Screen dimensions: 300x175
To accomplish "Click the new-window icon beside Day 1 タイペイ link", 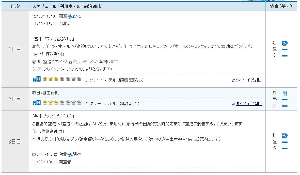I will (234, 80).
